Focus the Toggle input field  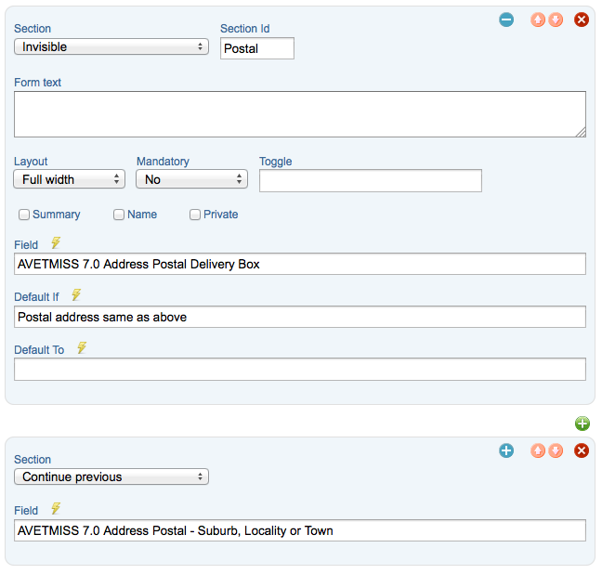pyautogui.click(x=371, y=180)
